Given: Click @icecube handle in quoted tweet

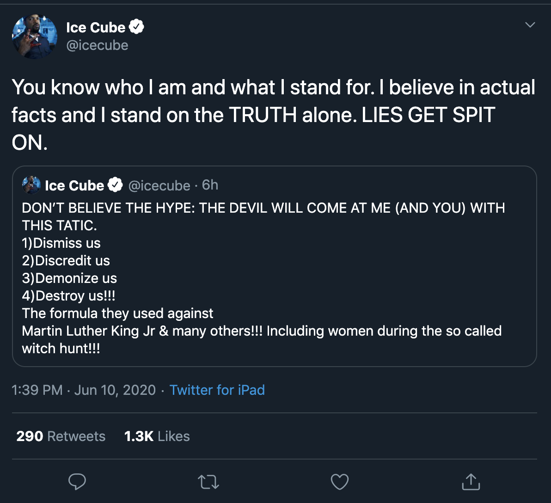Looking at the screenshot, I should coord(159,185).
